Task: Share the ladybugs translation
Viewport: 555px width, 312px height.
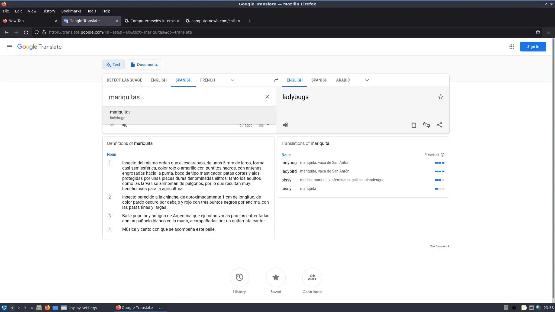Action: [x=440, y=125]
